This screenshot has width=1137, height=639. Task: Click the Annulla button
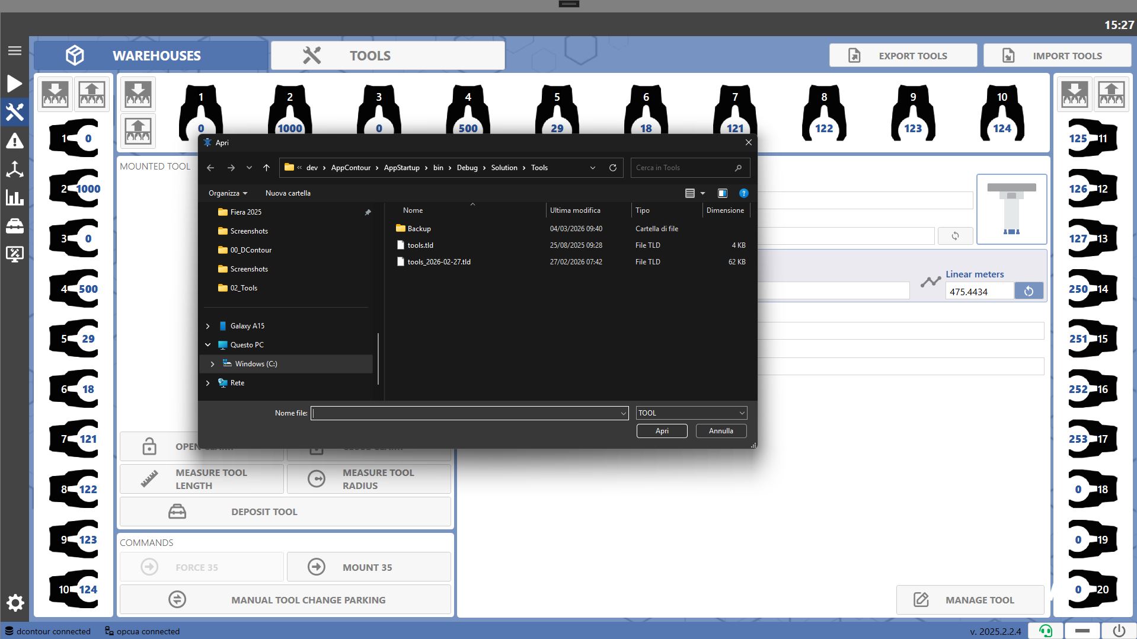point(721,431)
